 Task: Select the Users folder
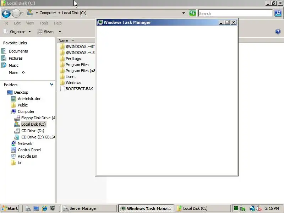click(70, 77)
